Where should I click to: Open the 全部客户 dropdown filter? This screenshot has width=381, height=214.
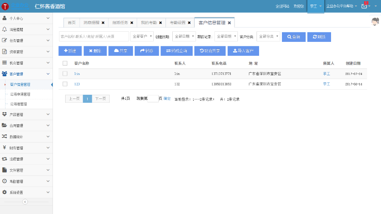coord(142,36)
